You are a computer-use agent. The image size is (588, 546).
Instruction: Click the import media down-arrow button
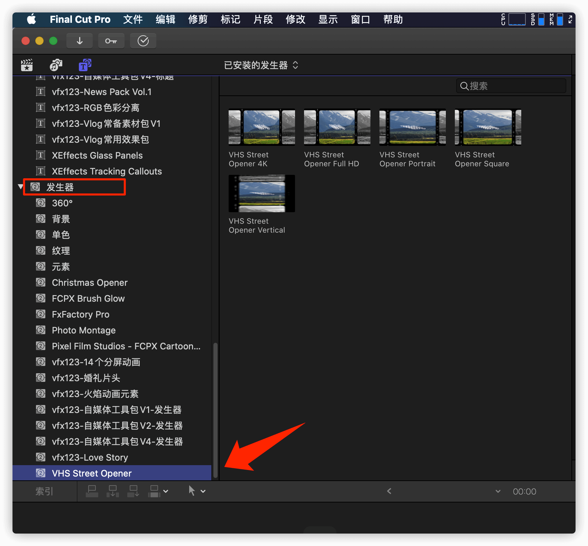[x=80, y=41]
